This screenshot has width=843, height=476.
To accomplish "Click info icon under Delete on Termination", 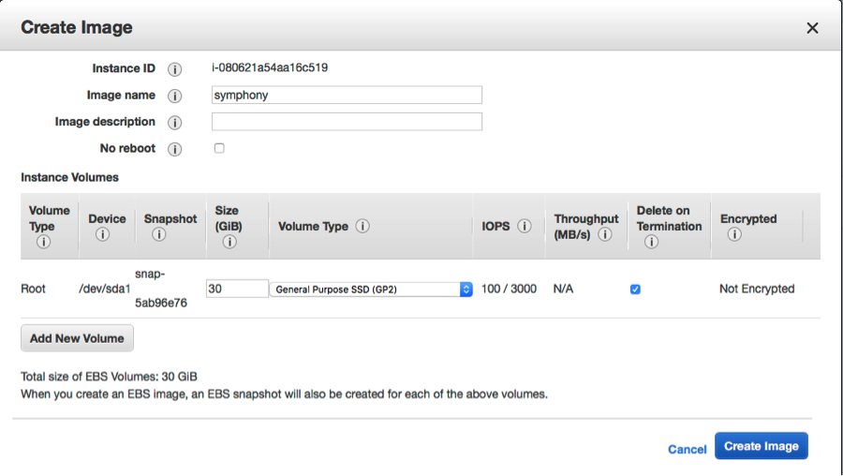I will tap(651, 242).
